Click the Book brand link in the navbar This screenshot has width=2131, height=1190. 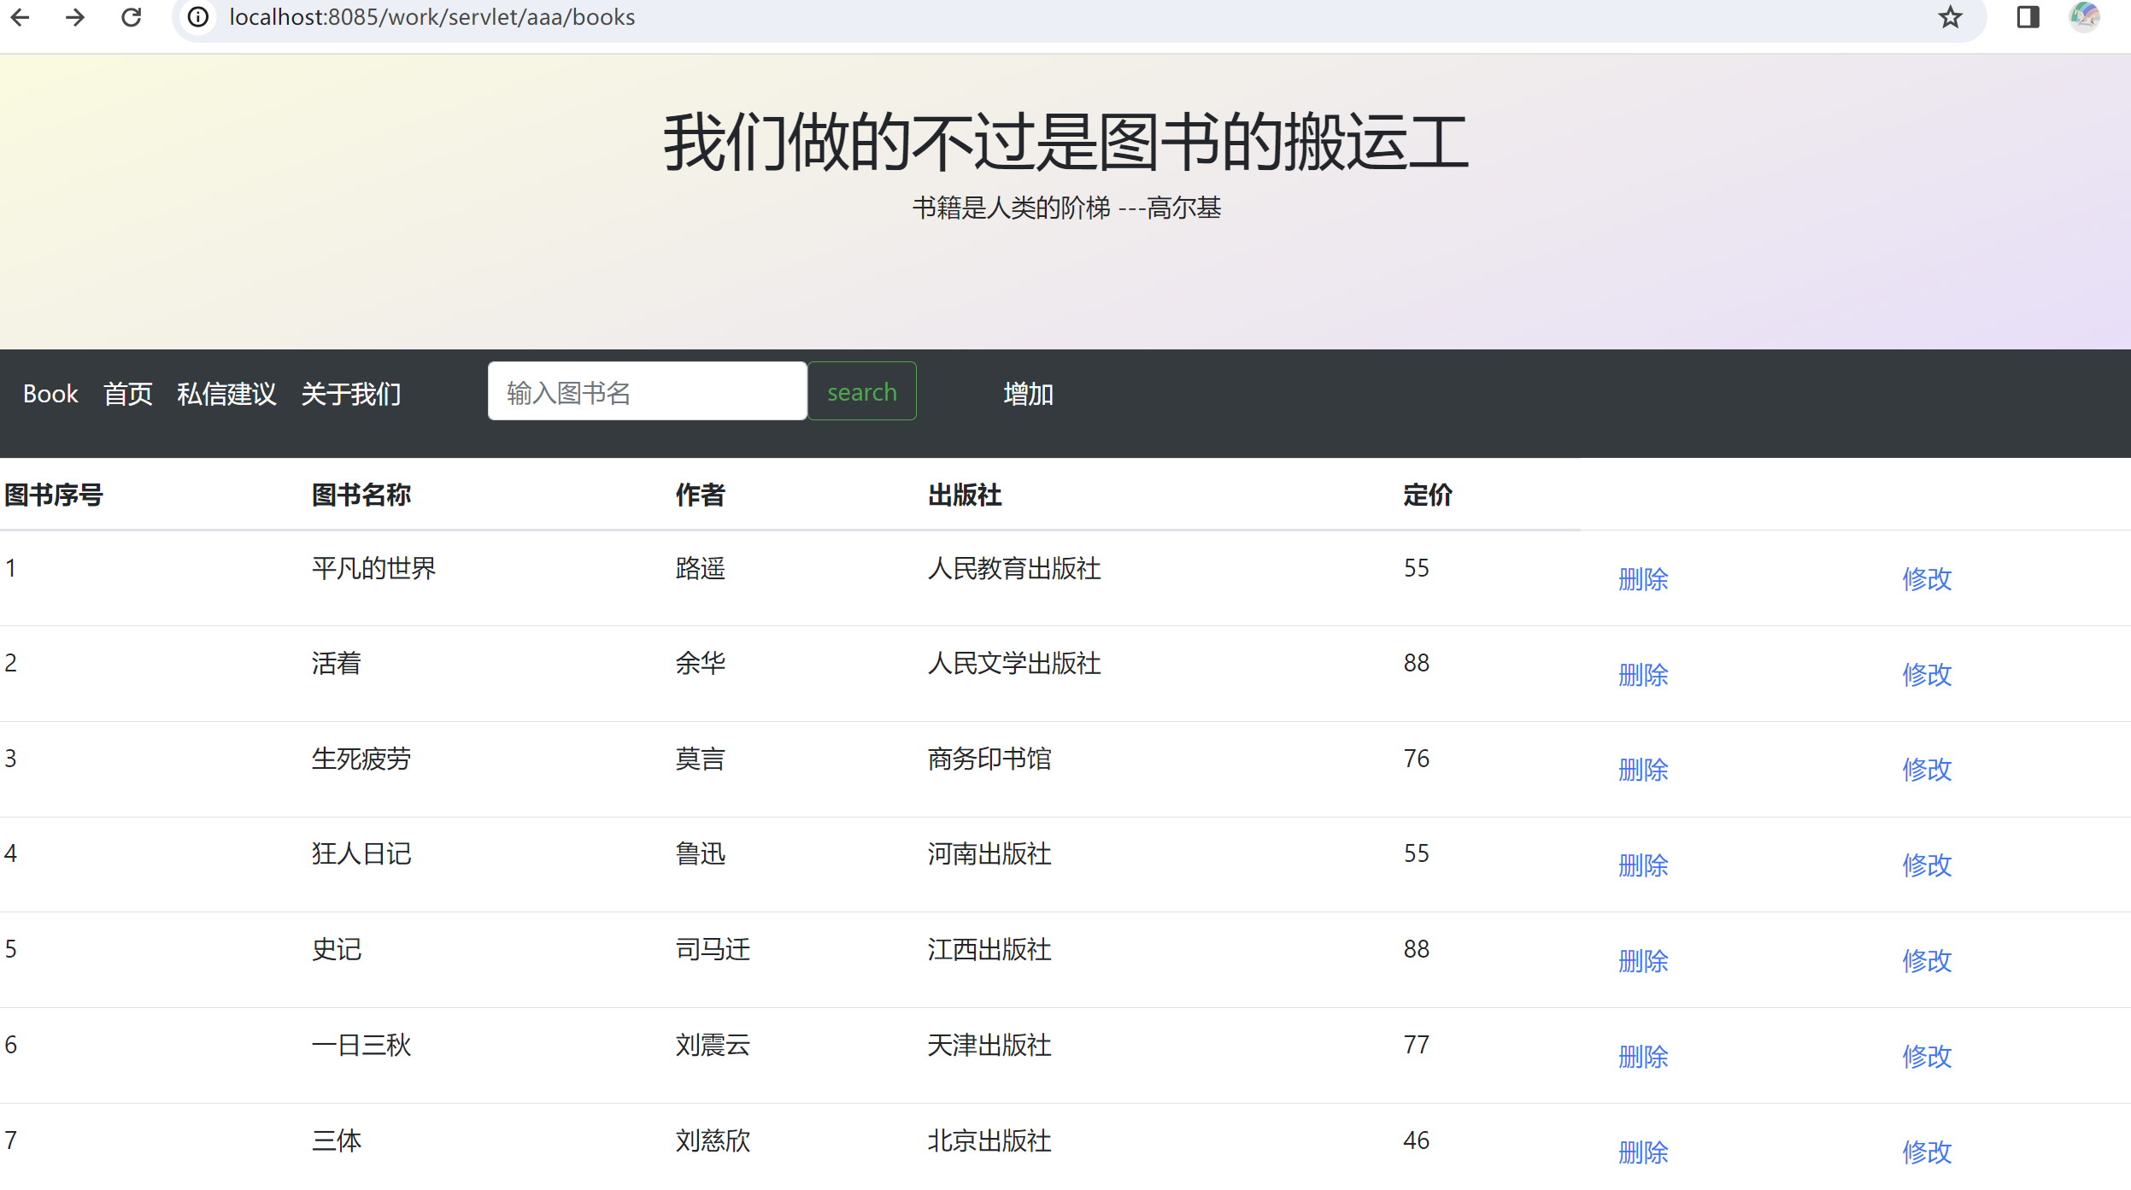click(x=50, y=394)
